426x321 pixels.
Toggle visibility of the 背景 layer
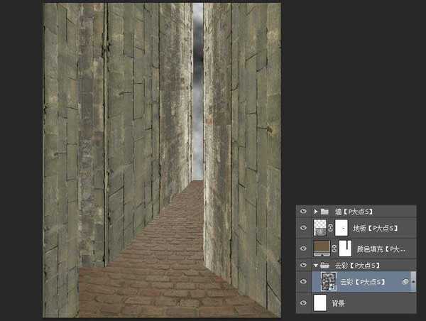304,303
